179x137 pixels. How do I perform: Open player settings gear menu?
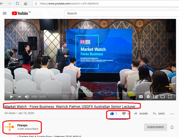(x=148, y=97)
